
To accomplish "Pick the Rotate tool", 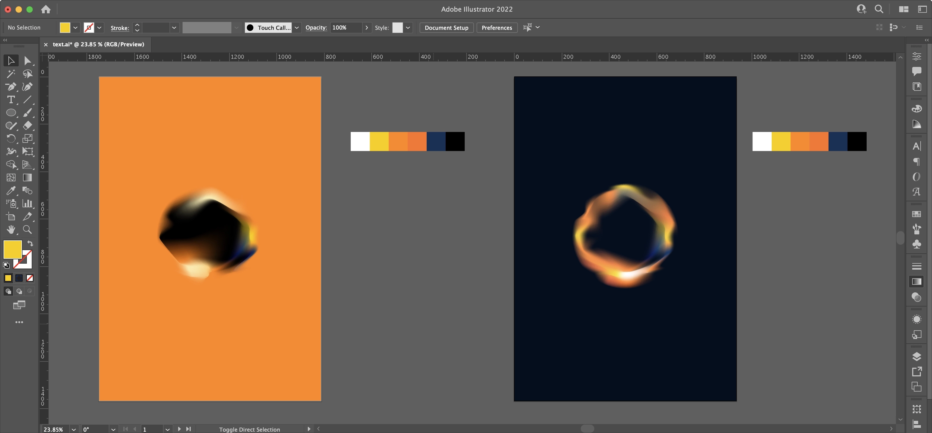I will pos(11,138).
